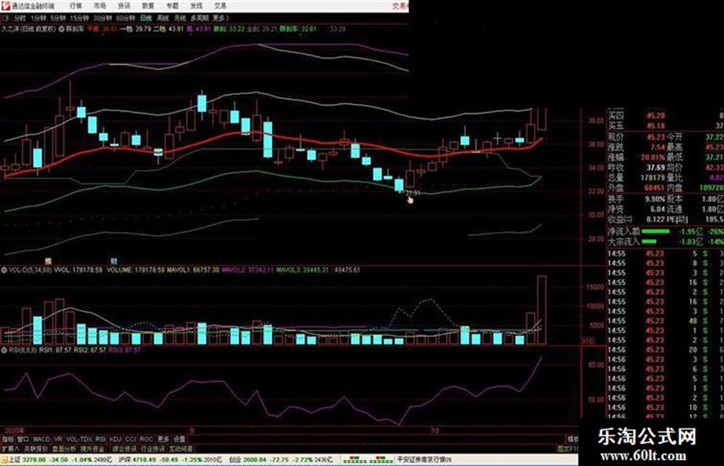
Task: Click the 2020年 label on the time axis
Action: click(x=13, y=431)
